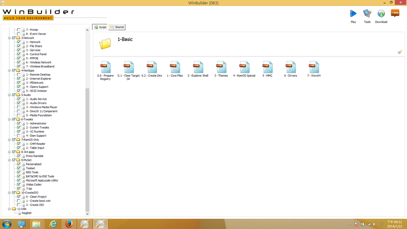Enable the 3 - Windows Media Player checkbox

click(19, 107)
